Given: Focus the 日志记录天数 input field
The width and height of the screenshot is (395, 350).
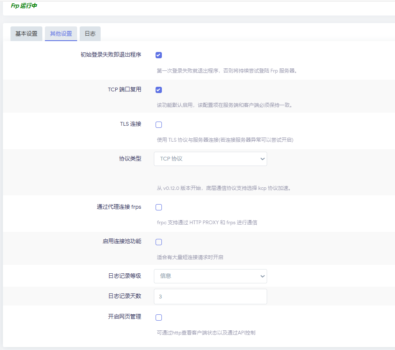Looking at the screenshot, I should (210, 296).
